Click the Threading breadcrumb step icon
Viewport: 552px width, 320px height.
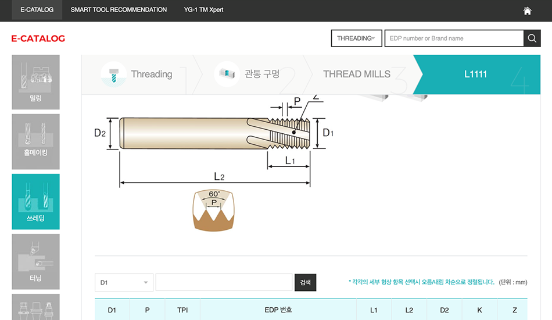click(113, 74)
